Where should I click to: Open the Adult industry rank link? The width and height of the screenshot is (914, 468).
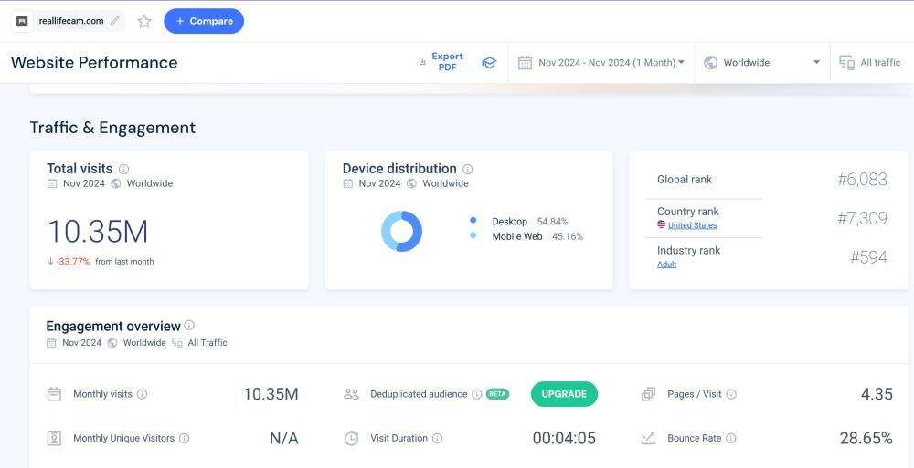coord(667,265)
